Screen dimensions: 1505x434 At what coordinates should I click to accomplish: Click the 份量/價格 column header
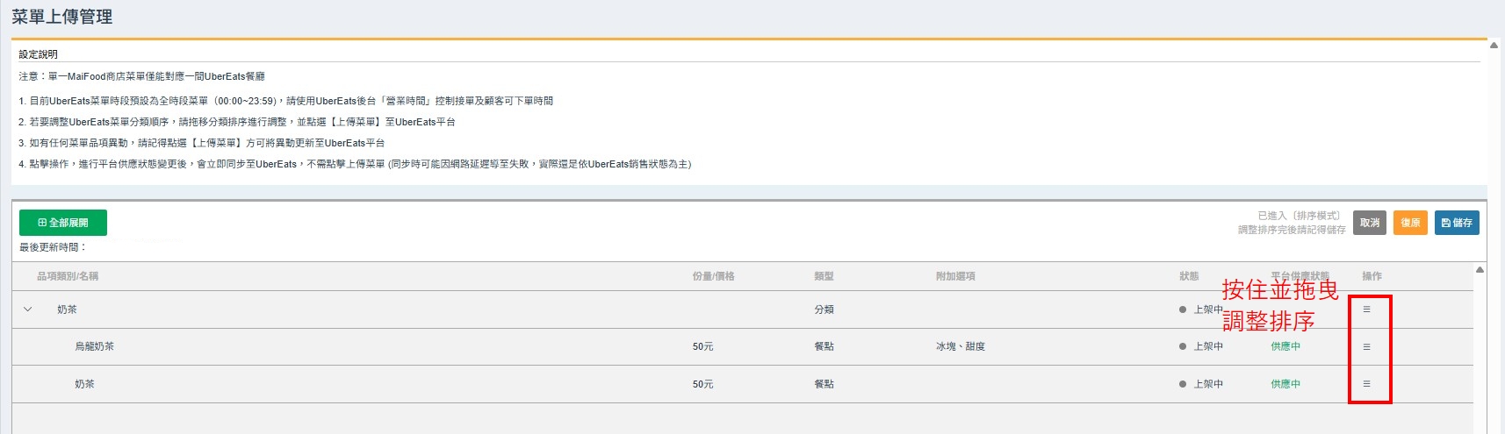(713, 276)
